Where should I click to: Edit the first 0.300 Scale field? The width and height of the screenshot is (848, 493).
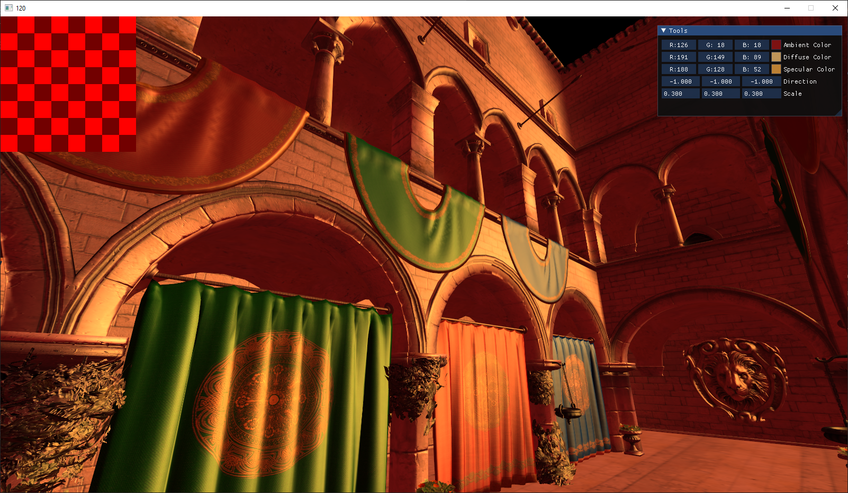tap(681, 93)
